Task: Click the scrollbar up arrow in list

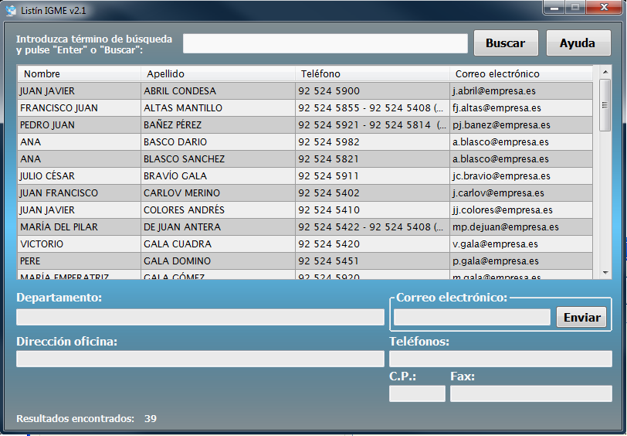Action: (x=605, y=72)
